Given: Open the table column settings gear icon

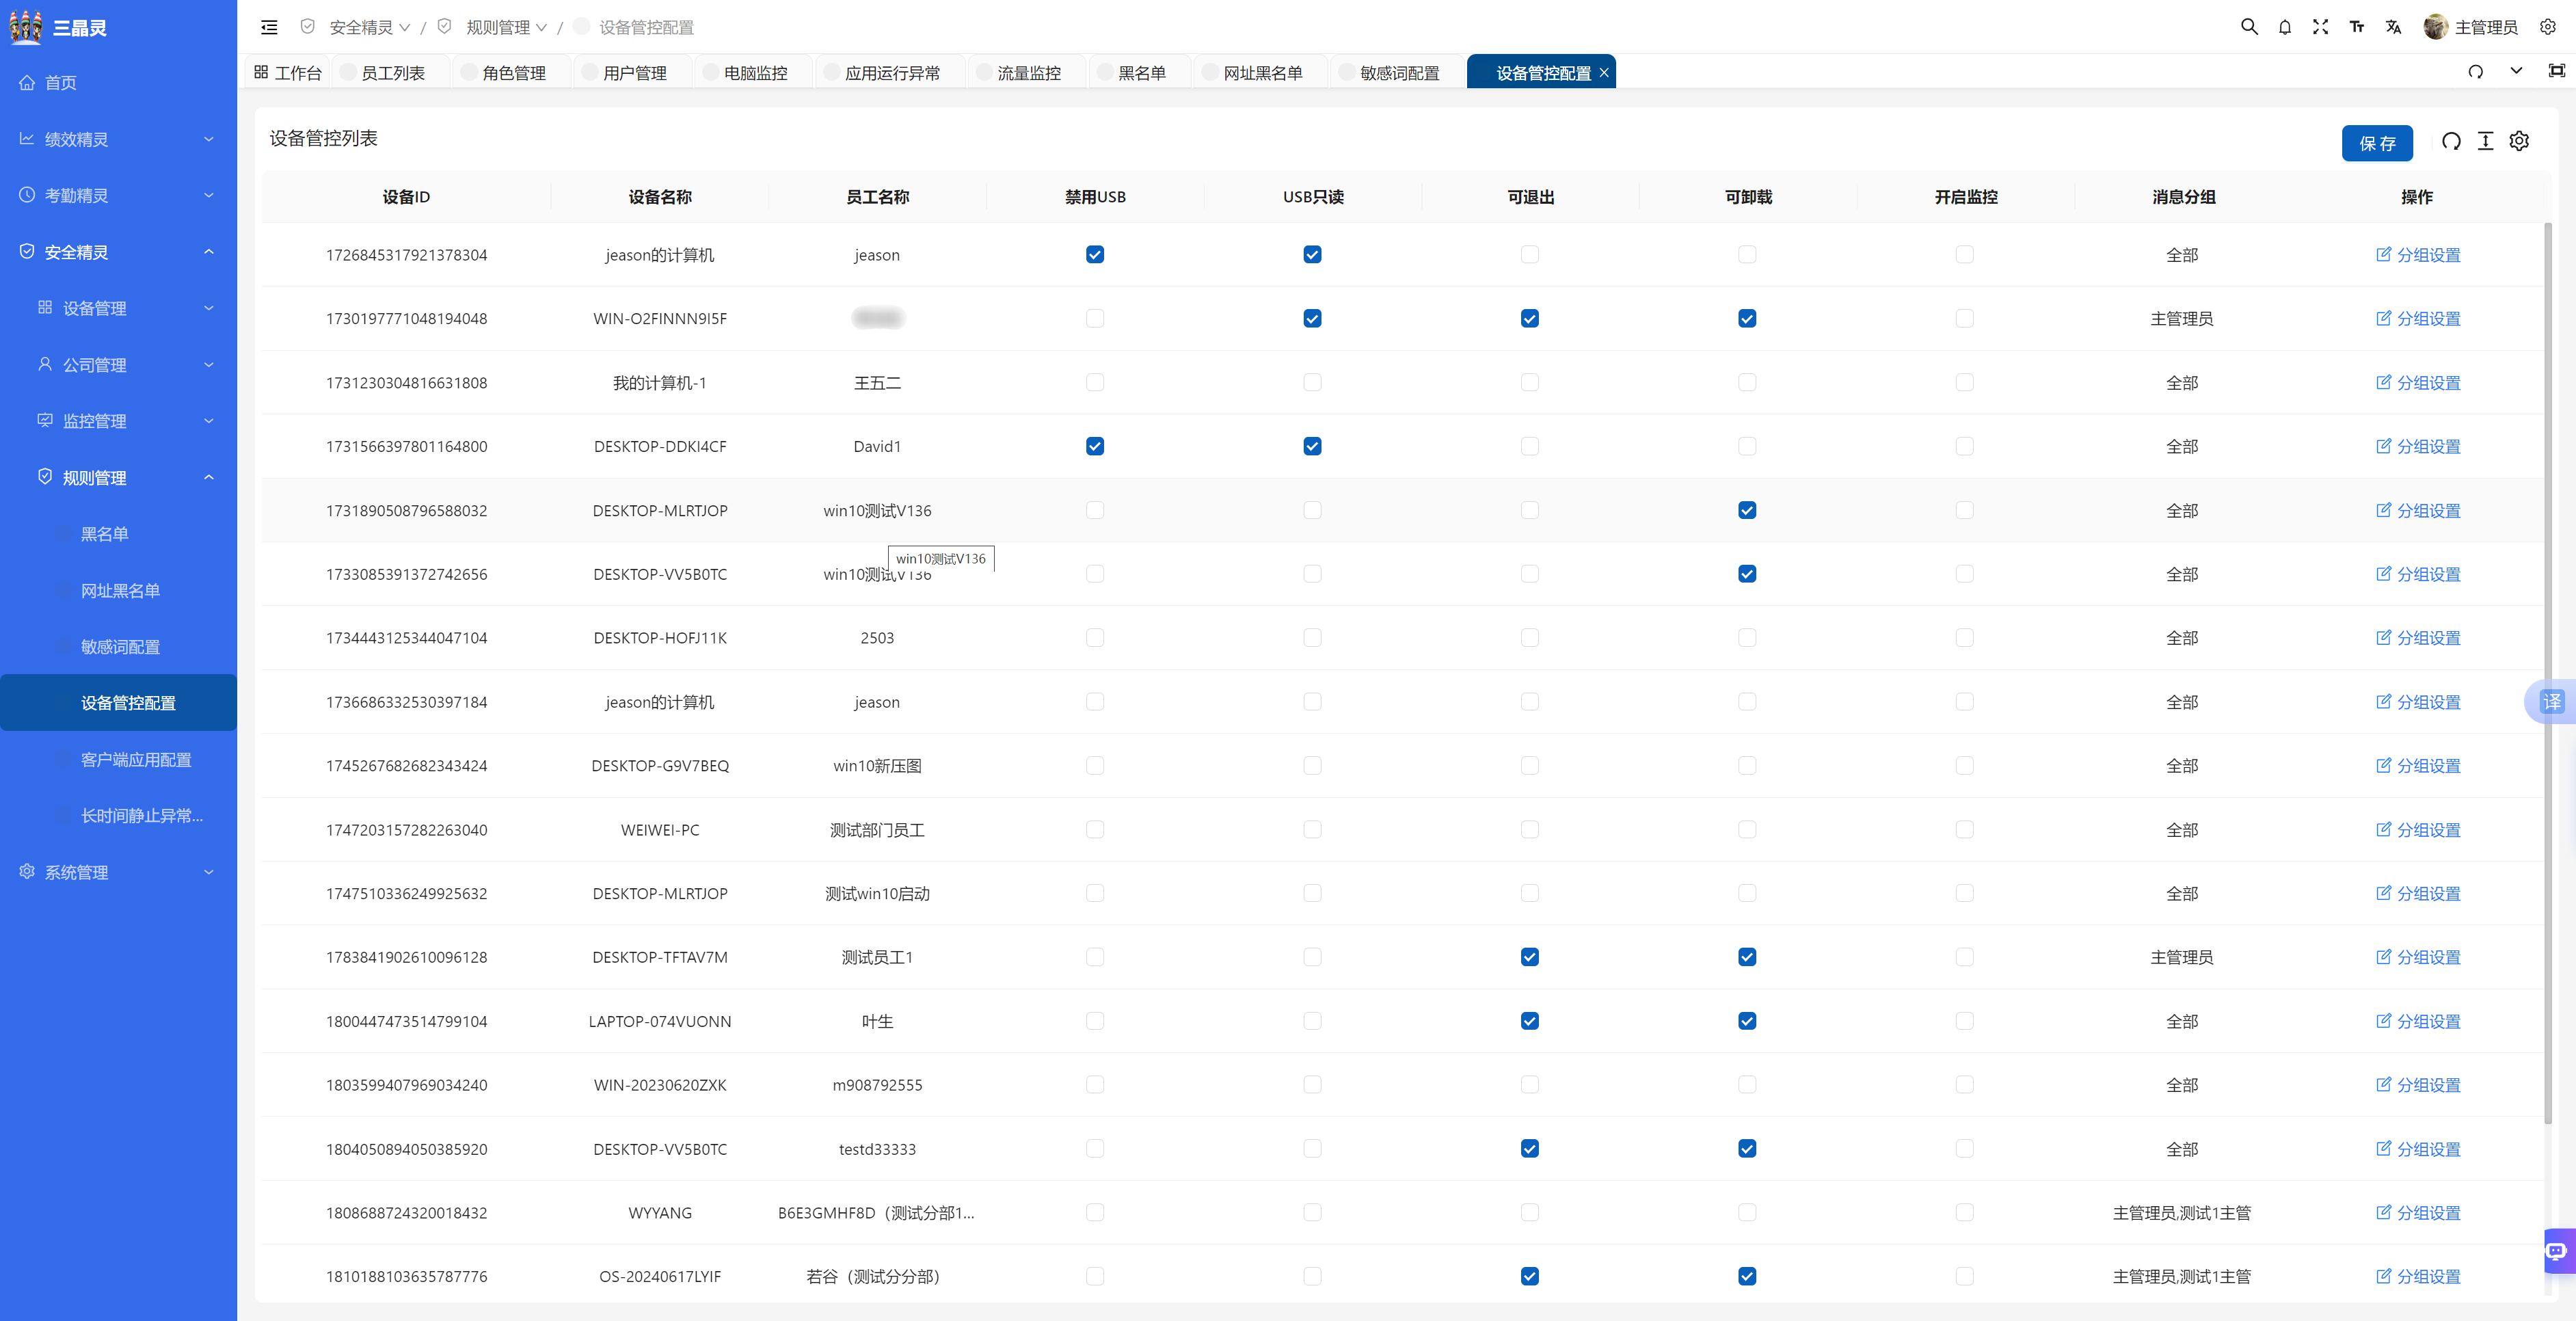Looking at the screenshot, I should click(2519, 142).
